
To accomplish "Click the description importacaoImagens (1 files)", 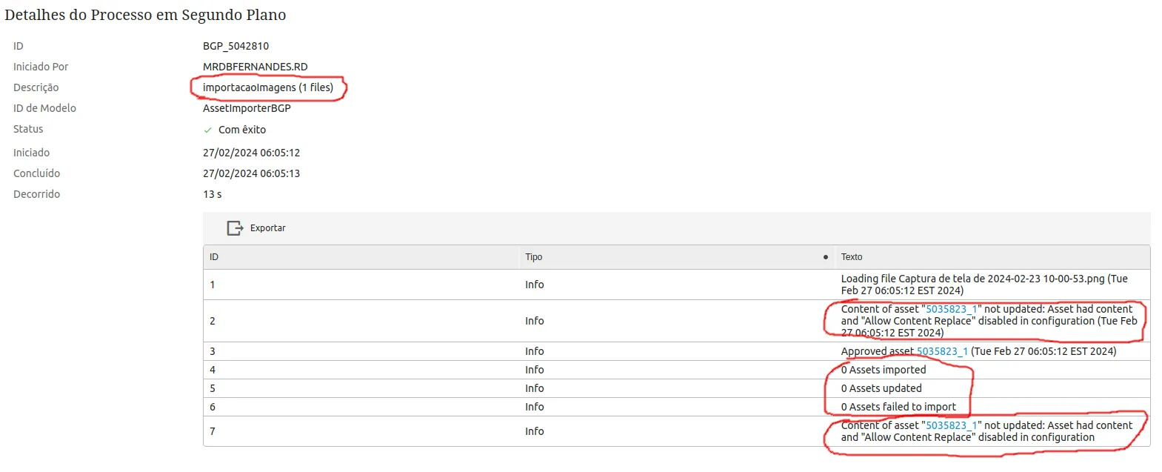I will coord(268,87).
